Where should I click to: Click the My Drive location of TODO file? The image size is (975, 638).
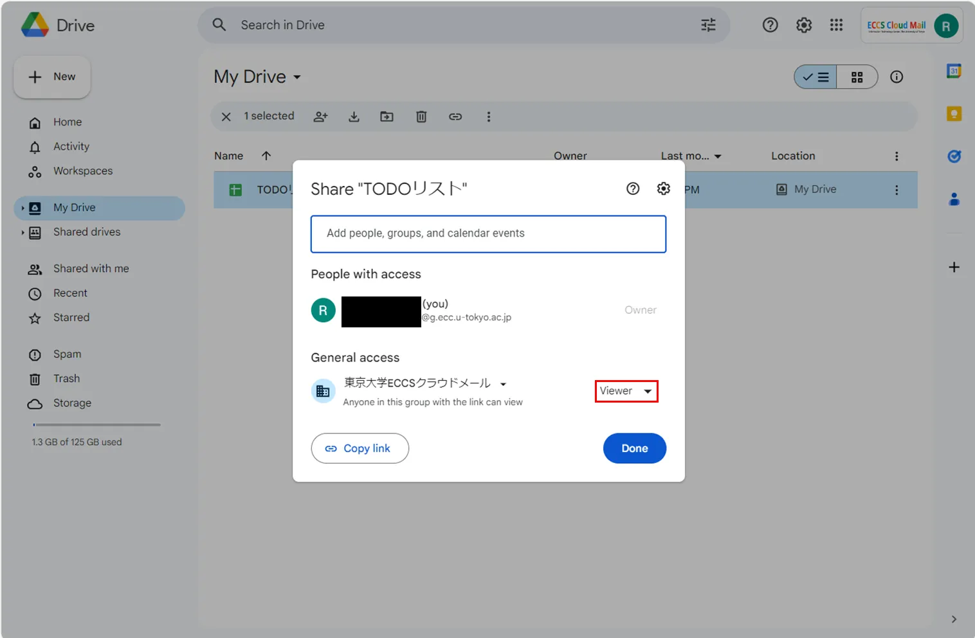point(806,189)
